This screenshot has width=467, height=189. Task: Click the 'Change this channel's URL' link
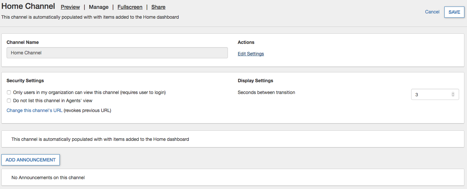click(x=34, y=110)
